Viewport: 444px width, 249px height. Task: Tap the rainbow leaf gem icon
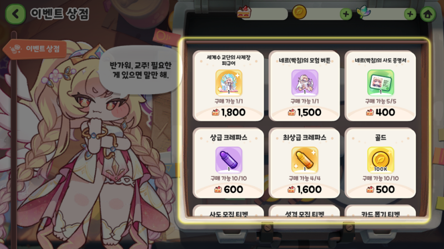[364, 12]
